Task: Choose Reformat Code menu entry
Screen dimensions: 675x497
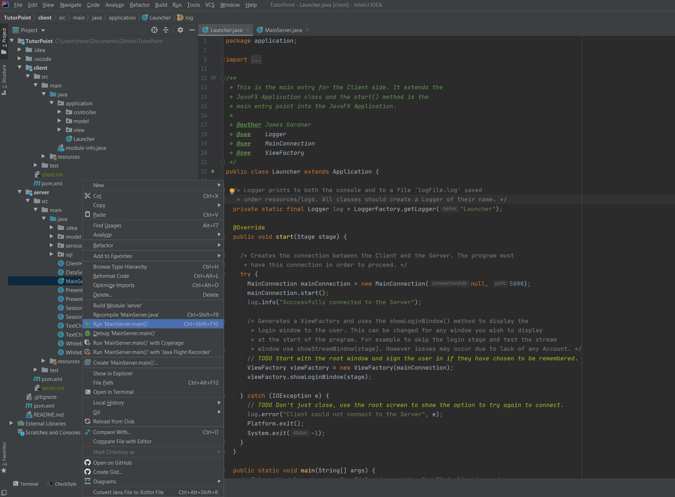Action: pyautogui.click(x=153, y=276)
